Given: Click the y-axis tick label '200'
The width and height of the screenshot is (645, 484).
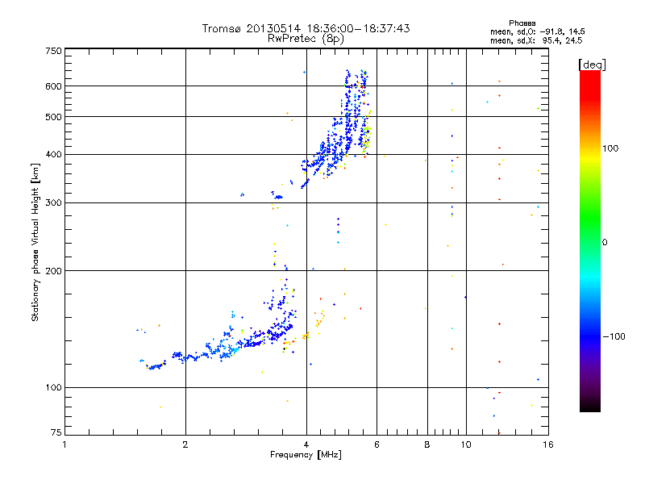Looking at the screenshot, I should [53, 271].
